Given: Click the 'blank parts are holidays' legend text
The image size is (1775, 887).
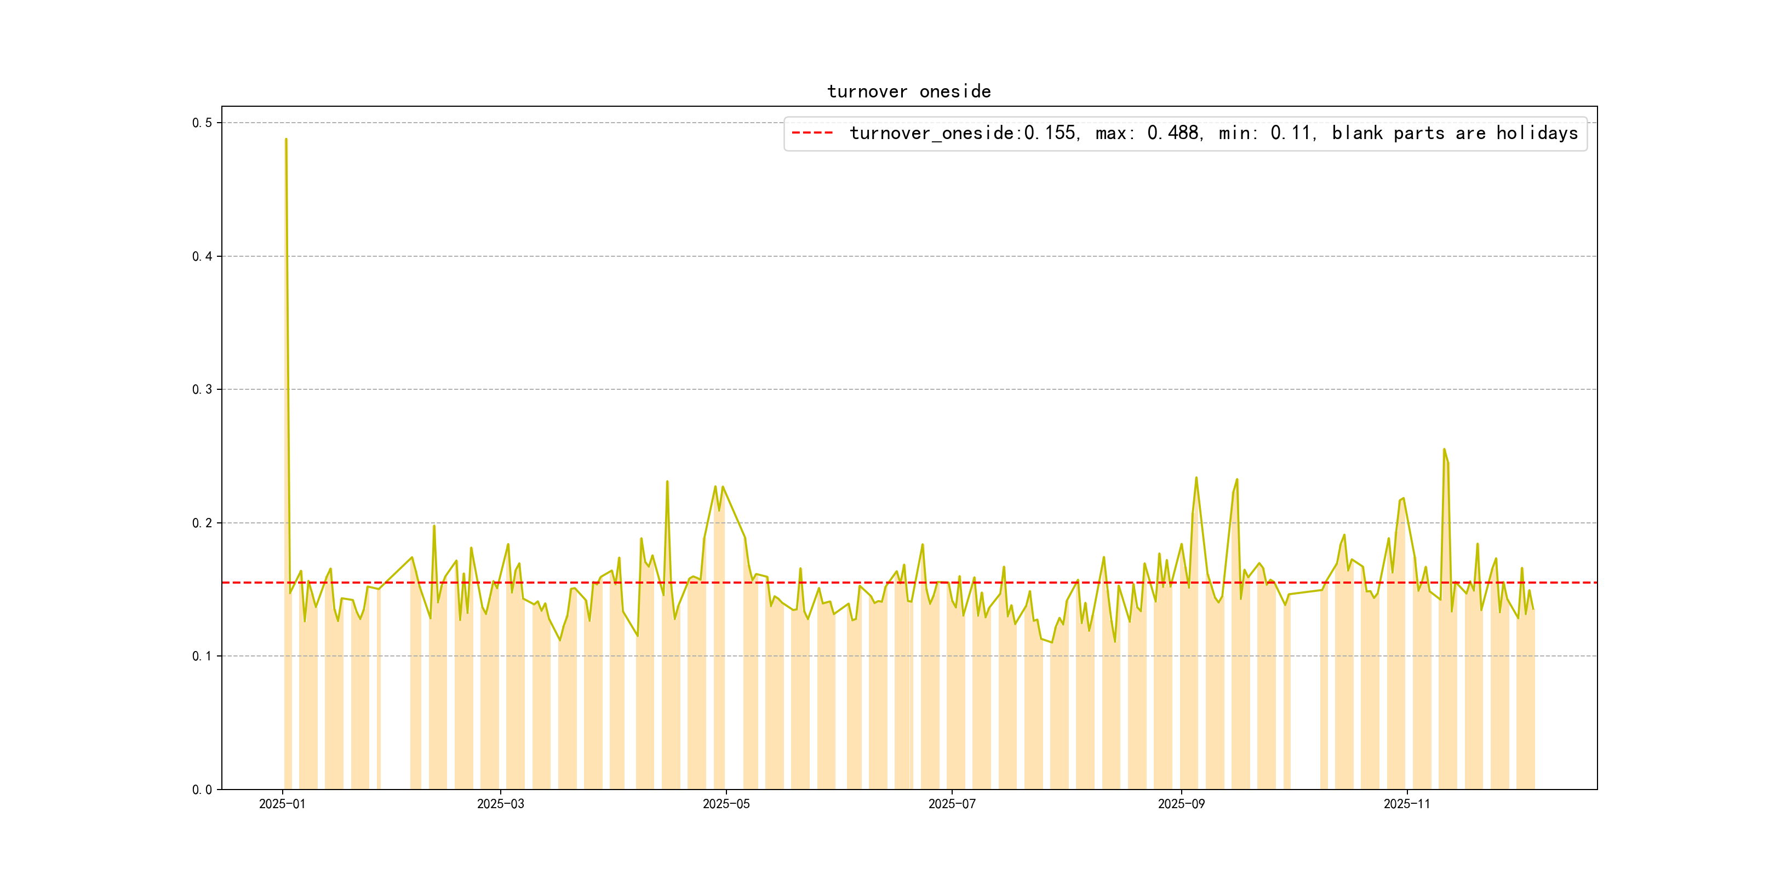Looking at the screenshot, I should point(1455,133).
